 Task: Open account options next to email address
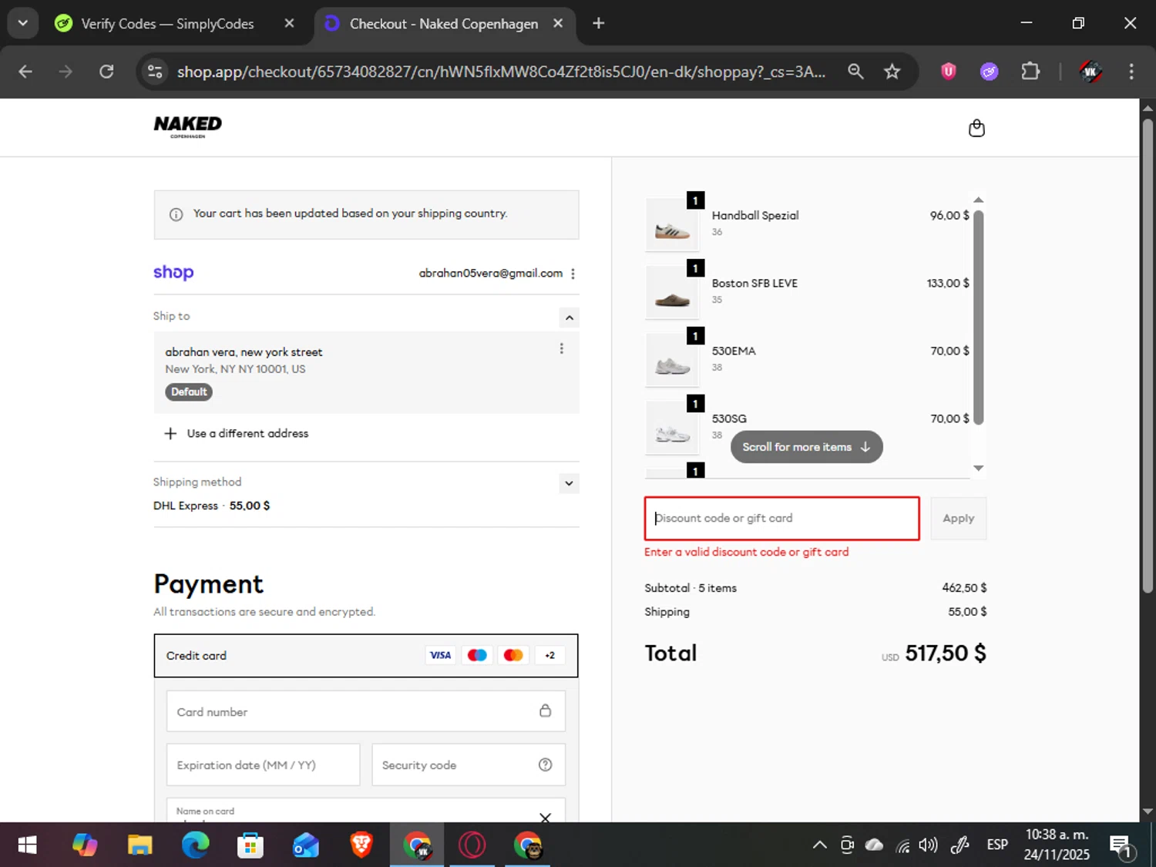[573, 274]
